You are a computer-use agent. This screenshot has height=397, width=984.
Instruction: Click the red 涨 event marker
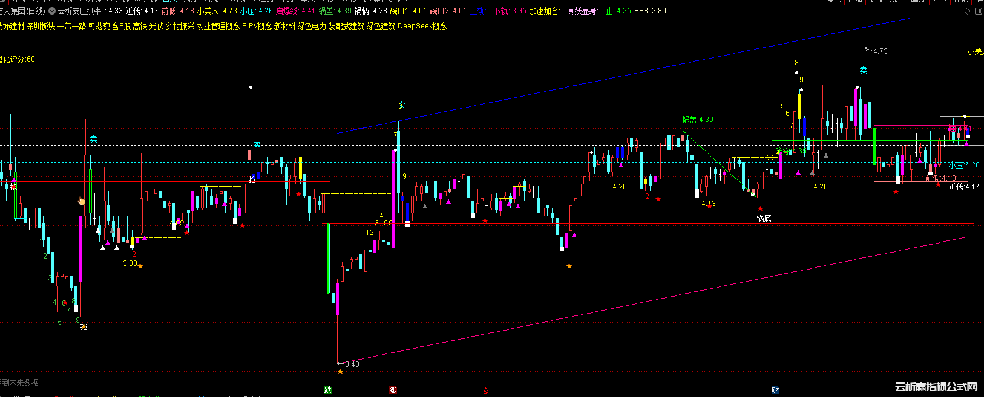tap(393, 390)
